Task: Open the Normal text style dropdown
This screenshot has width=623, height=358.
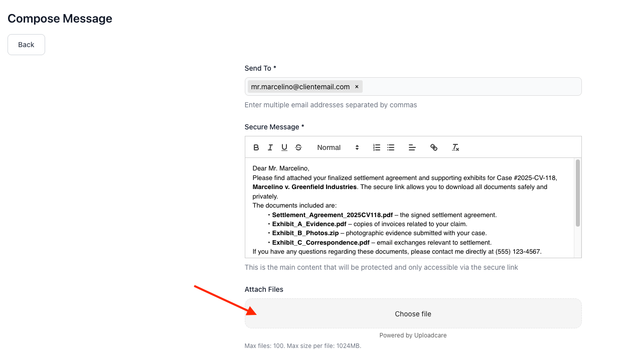Action: tap(338, 147)
